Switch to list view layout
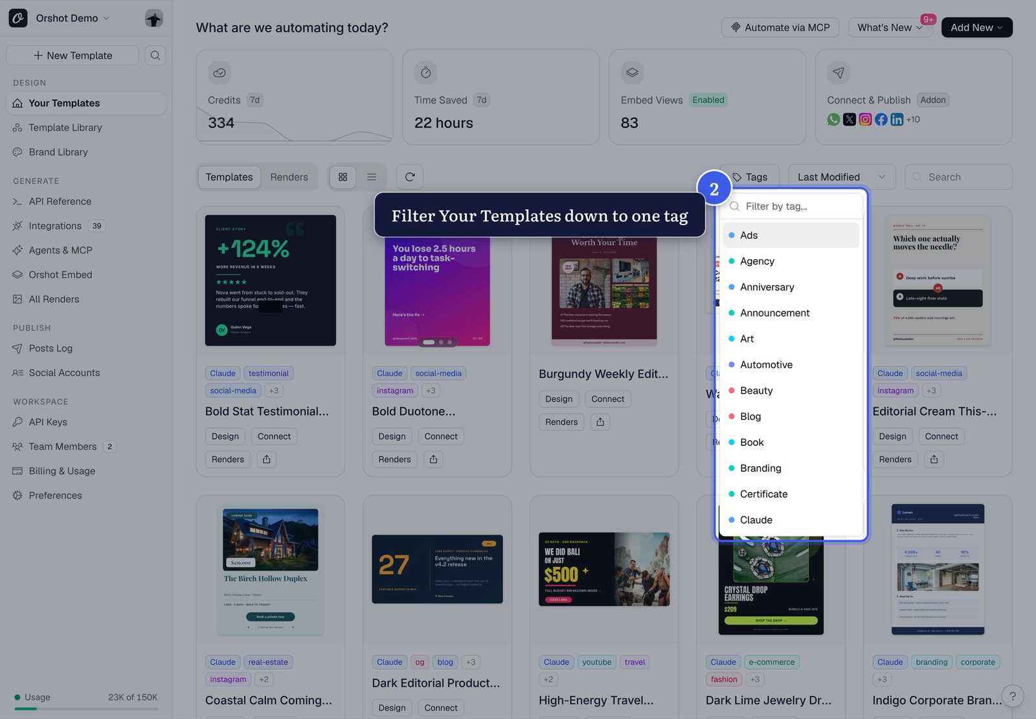This screenshot has height=719, width=1036. [372, 177]
